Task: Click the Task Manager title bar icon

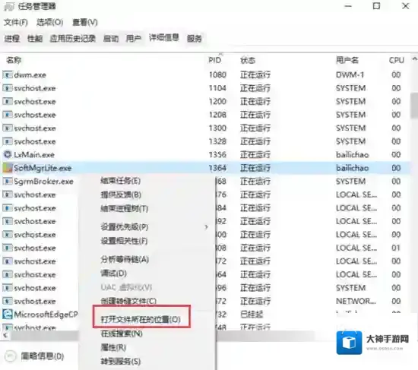Action: [x=9, y=7]
